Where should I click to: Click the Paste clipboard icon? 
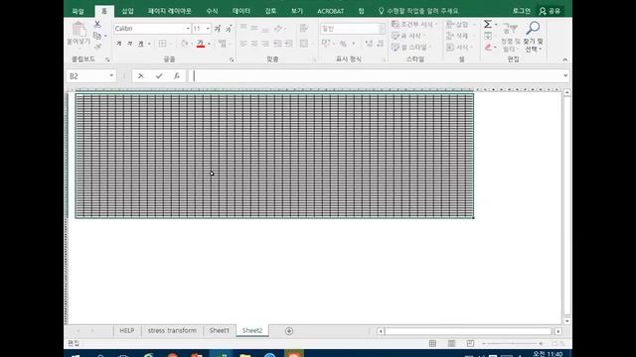point(79,30)
